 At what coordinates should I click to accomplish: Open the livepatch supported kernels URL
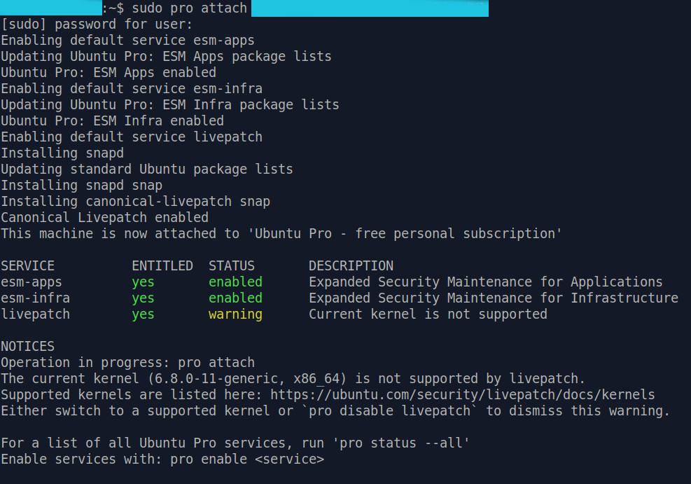(463, 395)
